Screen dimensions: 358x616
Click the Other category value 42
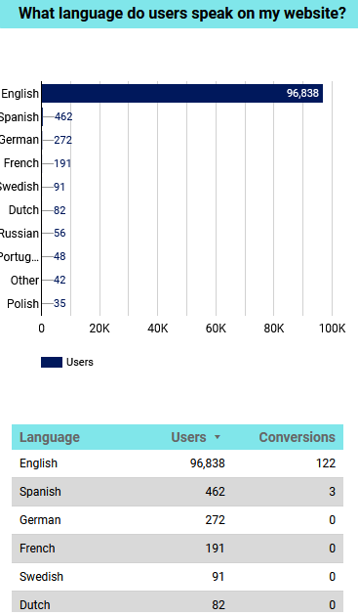pos(60,280)
